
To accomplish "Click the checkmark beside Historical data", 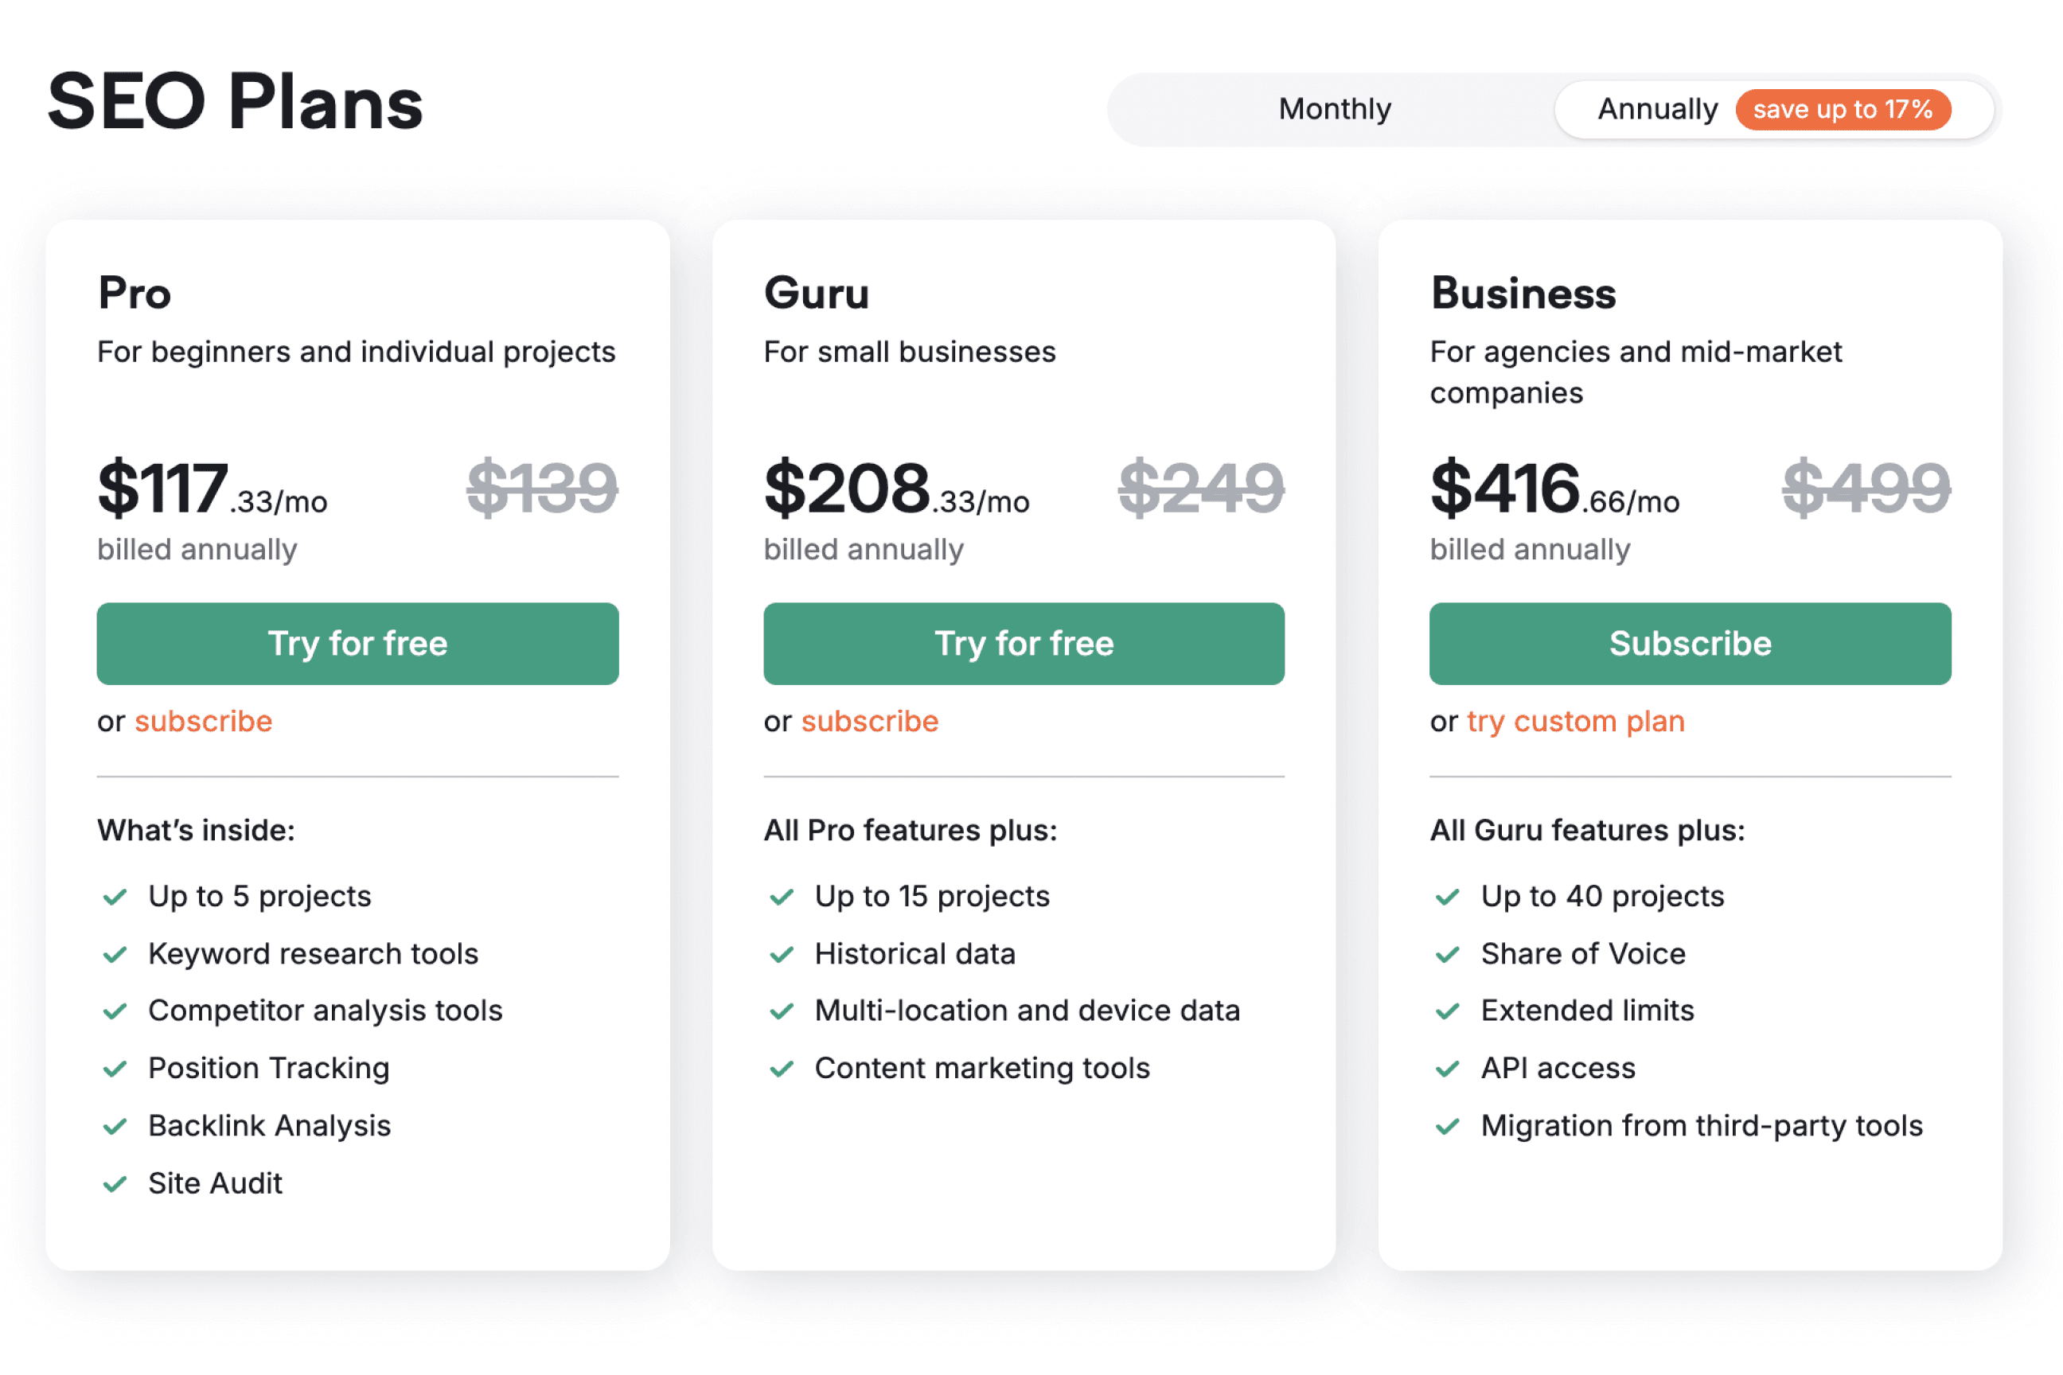I will tap(781, 954).
